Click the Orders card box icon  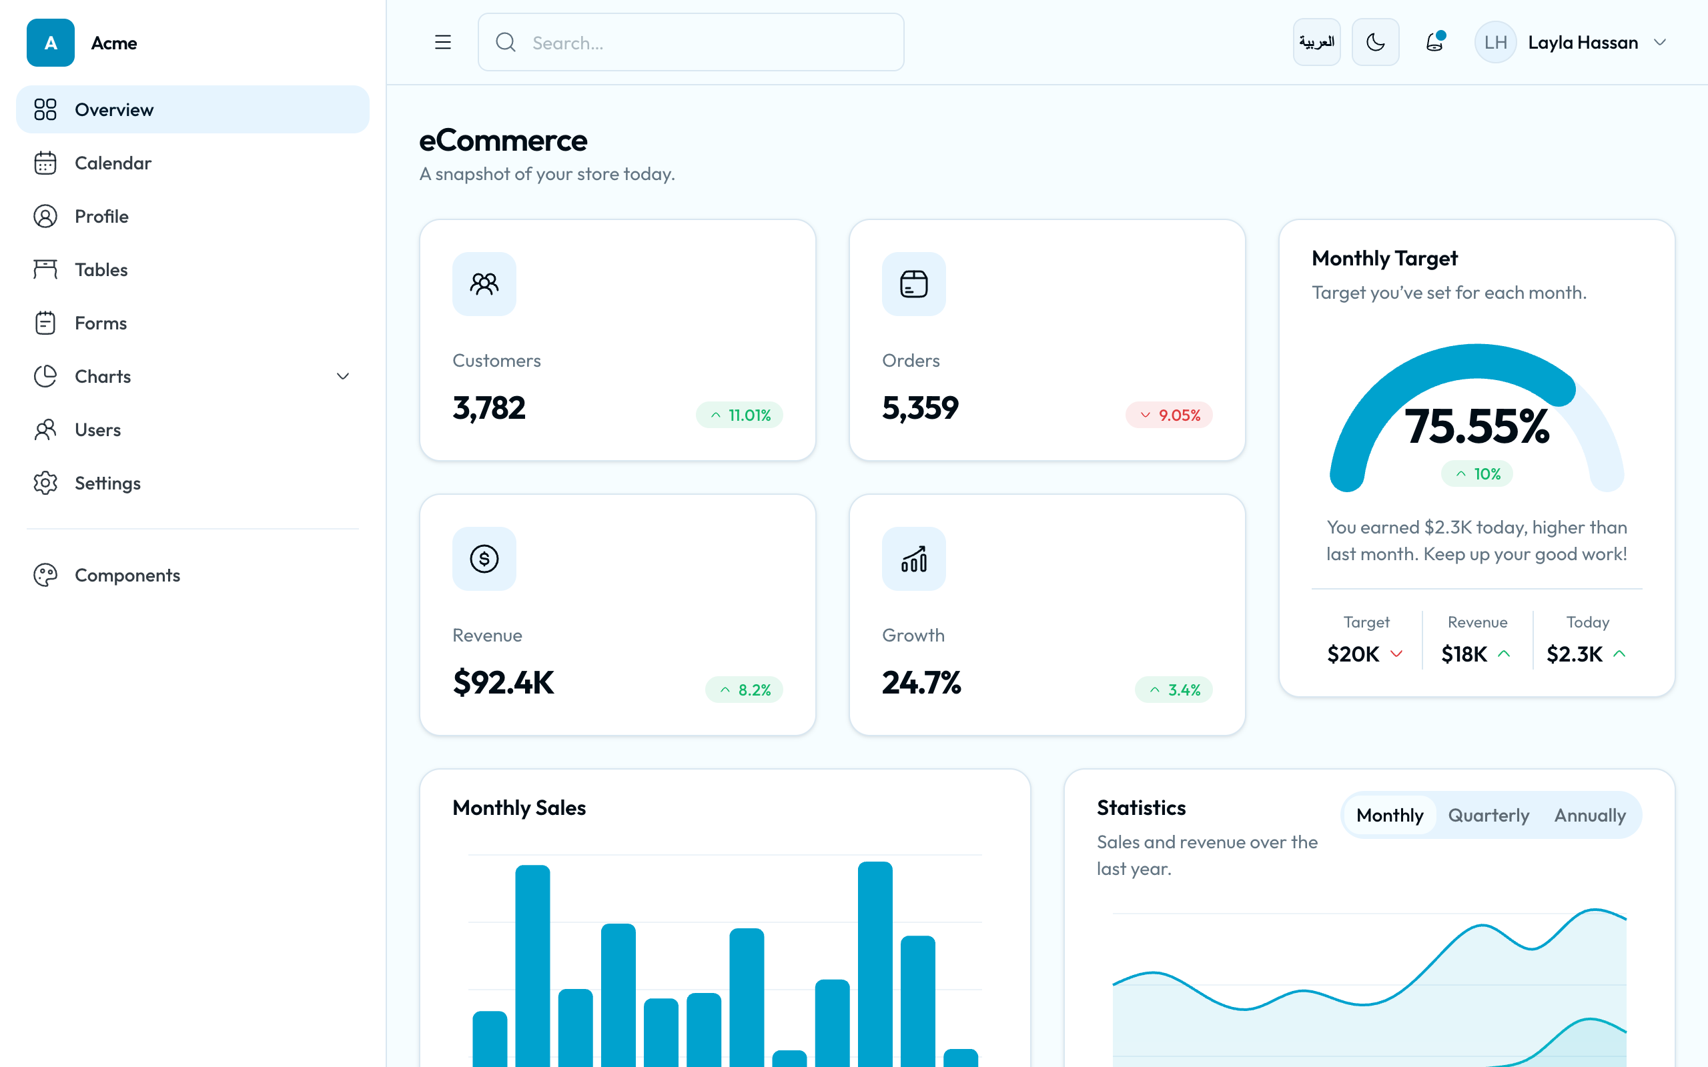point(914,283)
